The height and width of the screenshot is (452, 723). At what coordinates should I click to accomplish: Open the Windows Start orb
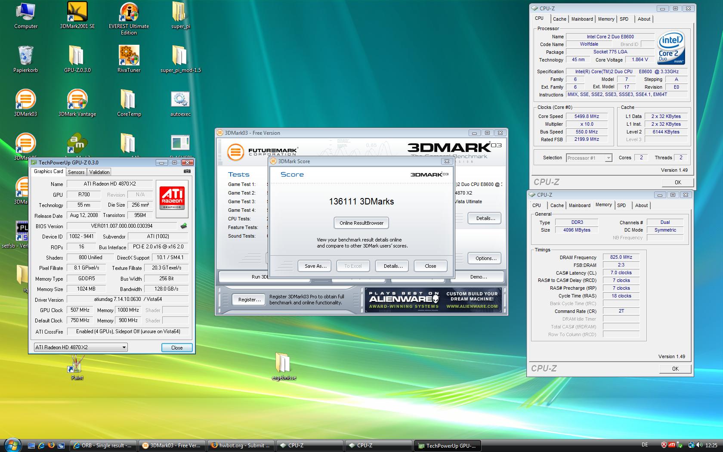(x=12, y=445)
